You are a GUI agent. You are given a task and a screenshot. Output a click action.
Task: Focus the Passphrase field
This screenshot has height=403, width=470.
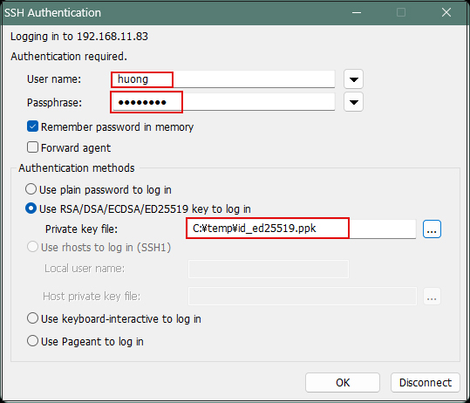pyautogui.click(x=223, y=102)
